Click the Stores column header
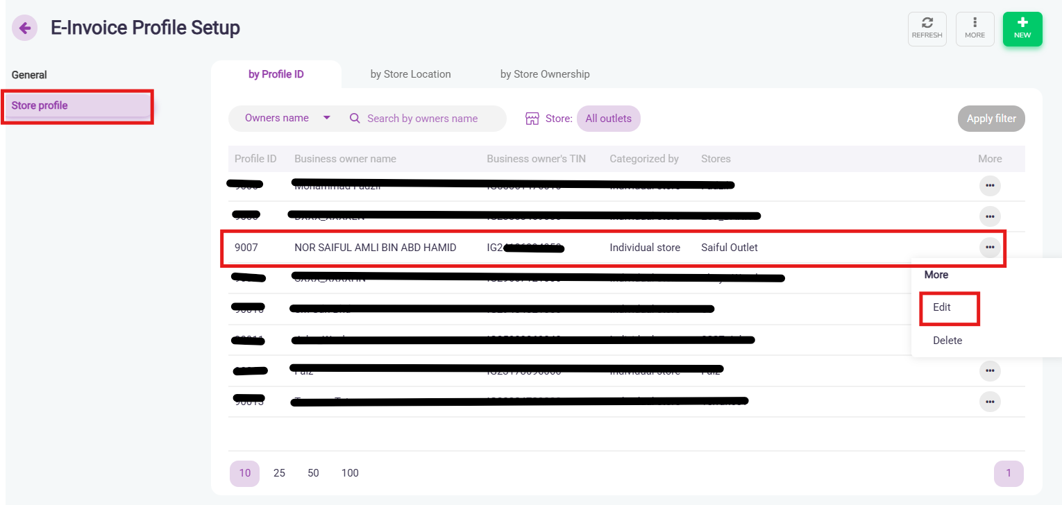Screen dimensions: 1062x505 [x=716, y=159]
